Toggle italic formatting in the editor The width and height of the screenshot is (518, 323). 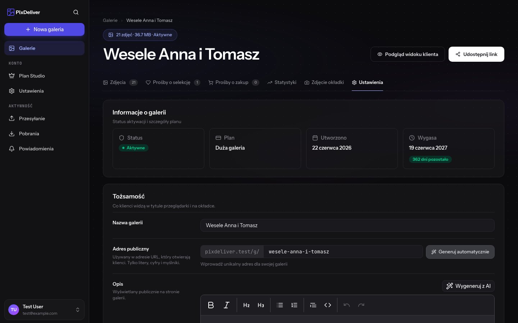226,305
